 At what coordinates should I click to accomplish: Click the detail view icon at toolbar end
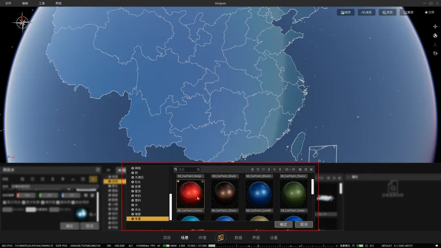(311, 169)
